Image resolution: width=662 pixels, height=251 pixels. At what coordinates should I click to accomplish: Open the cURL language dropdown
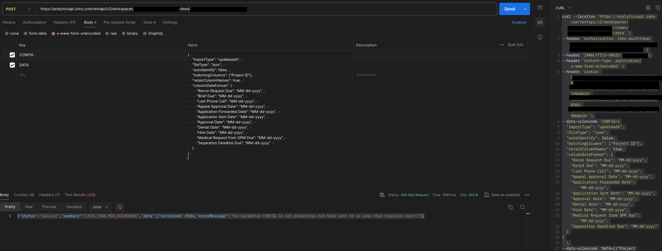(x=563, y=8)
